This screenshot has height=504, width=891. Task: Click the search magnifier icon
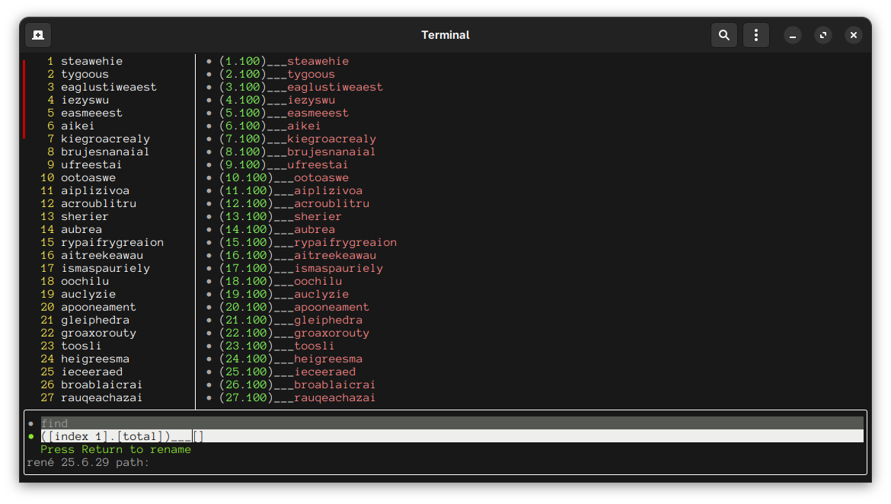click(x=724, y=35)
